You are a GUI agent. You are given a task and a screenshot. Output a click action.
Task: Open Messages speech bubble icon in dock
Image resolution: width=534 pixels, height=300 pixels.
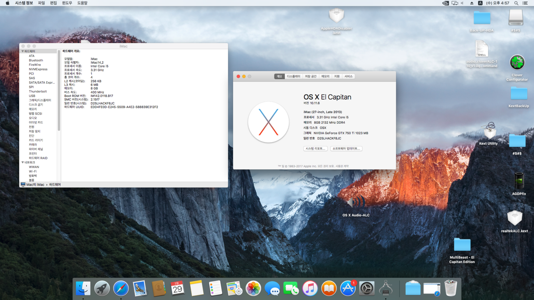(272, 288)
